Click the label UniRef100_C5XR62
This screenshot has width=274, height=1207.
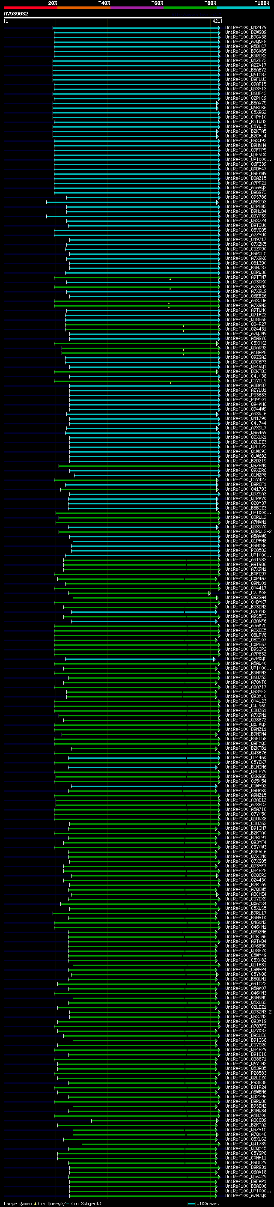[x=246, y=113]
